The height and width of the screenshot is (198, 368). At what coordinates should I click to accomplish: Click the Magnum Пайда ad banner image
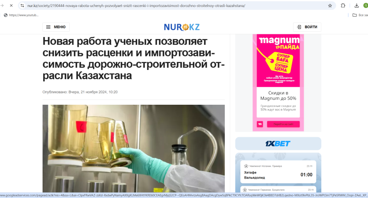(278, 60)
